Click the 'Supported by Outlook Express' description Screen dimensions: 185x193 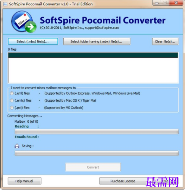coord(92,93)
